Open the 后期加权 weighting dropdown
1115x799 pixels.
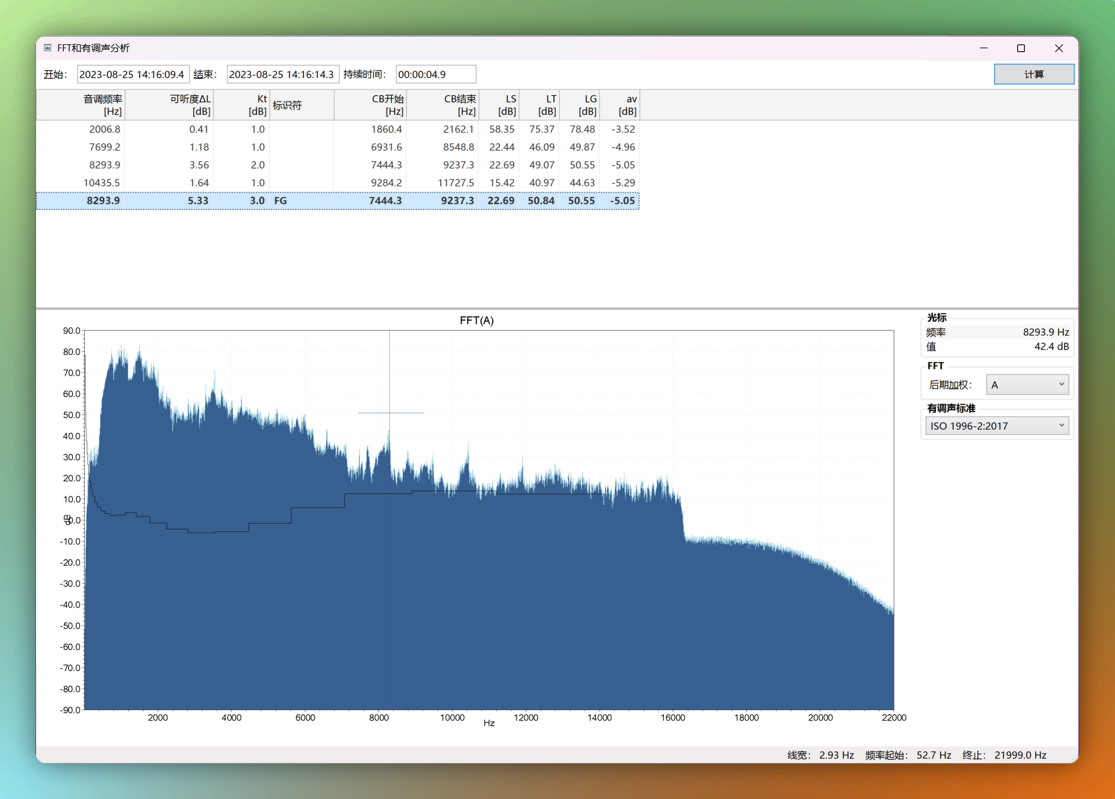point(1027,385)
